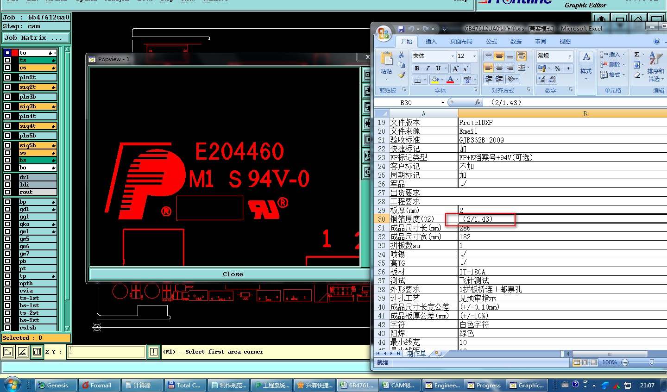Open 计算器 from the taskbar
Image resolution: width=667 pixels, height=392 pixels.
click(x=142, y=385)
